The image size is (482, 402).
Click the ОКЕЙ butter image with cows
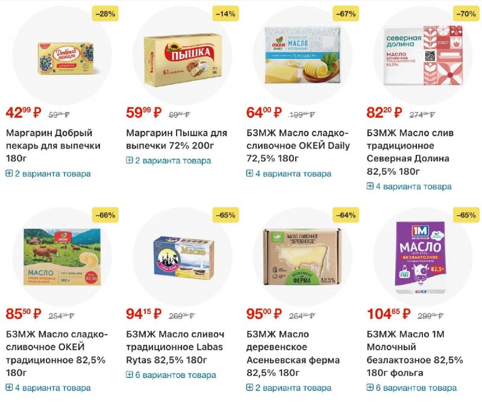[62, 257]
